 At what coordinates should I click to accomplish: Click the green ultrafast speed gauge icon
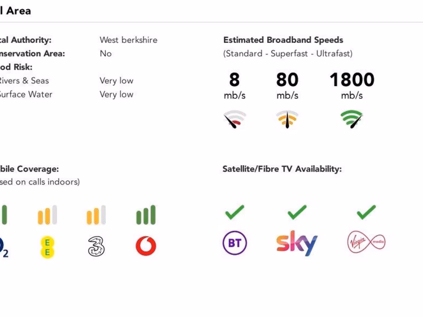pyautogui.click(x=352, y=119)
